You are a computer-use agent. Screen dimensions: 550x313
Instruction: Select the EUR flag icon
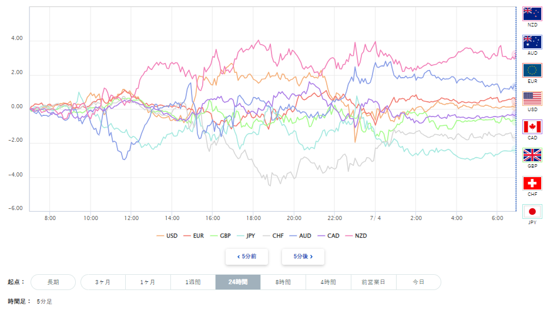pyautogui.click(x=532, y=70)
